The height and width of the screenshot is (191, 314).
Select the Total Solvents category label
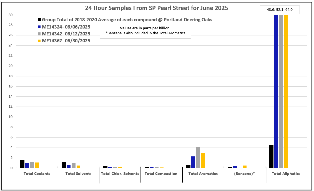click(x=78, y=174)
